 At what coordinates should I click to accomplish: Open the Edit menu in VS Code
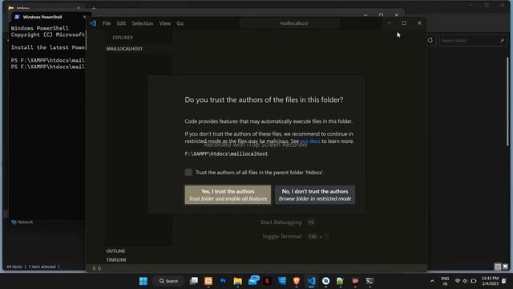pos(121,23)
